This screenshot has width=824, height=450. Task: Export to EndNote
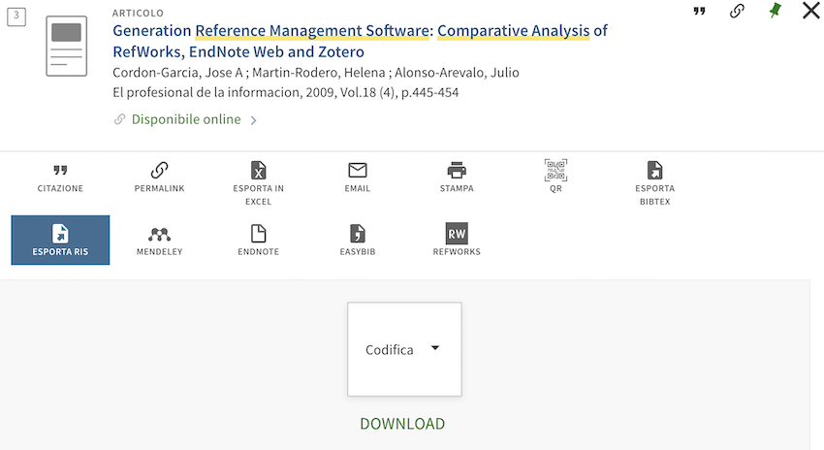[258, 240]
